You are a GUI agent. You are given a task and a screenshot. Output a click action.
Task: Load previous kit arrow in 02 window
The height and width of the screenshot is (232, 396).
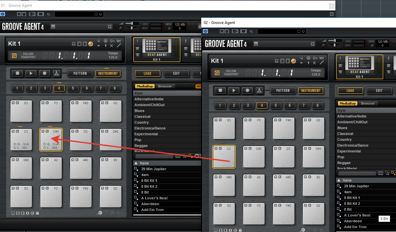pos(282,61)
